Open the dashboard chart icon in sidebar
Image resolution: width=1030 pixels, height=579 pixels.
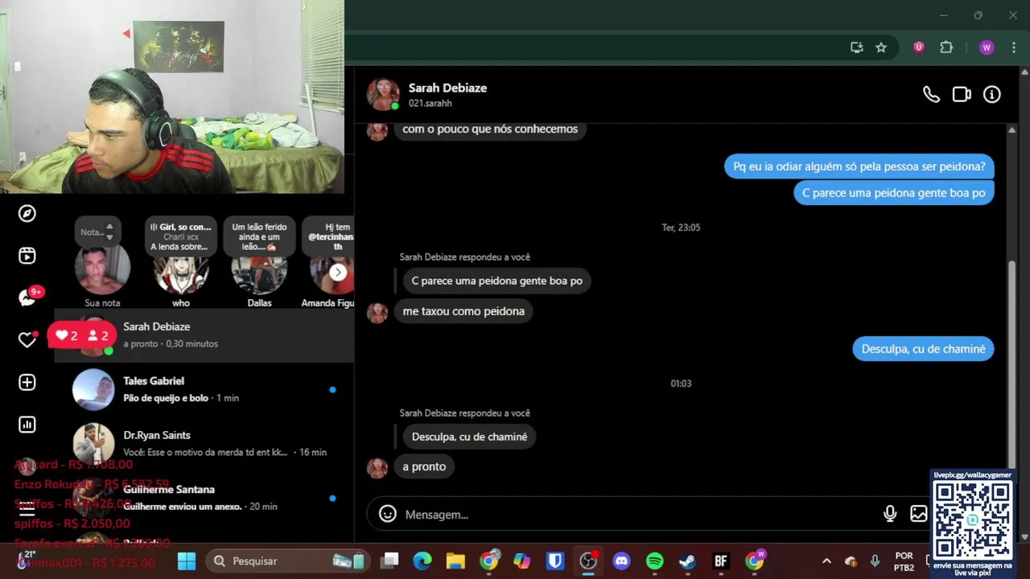[x=27, y=425]
